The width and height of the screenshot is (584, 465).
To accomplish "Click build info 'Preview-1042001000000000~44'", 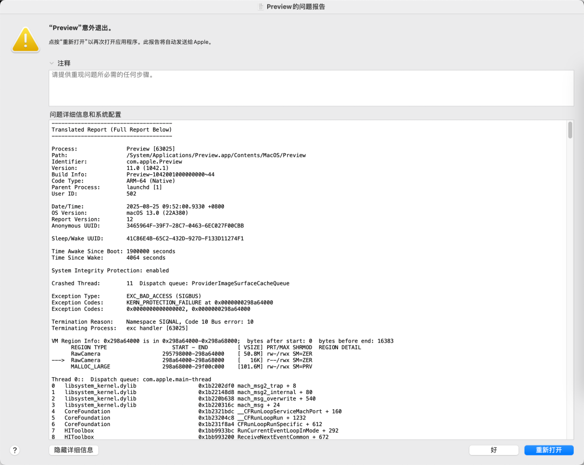I will point(170,174).
